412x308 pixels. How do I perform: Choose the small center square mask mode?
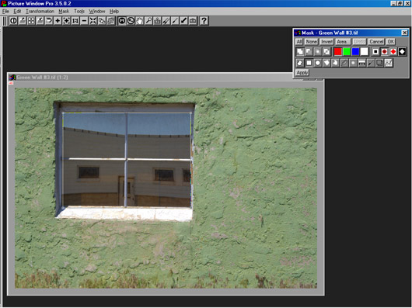318,52
